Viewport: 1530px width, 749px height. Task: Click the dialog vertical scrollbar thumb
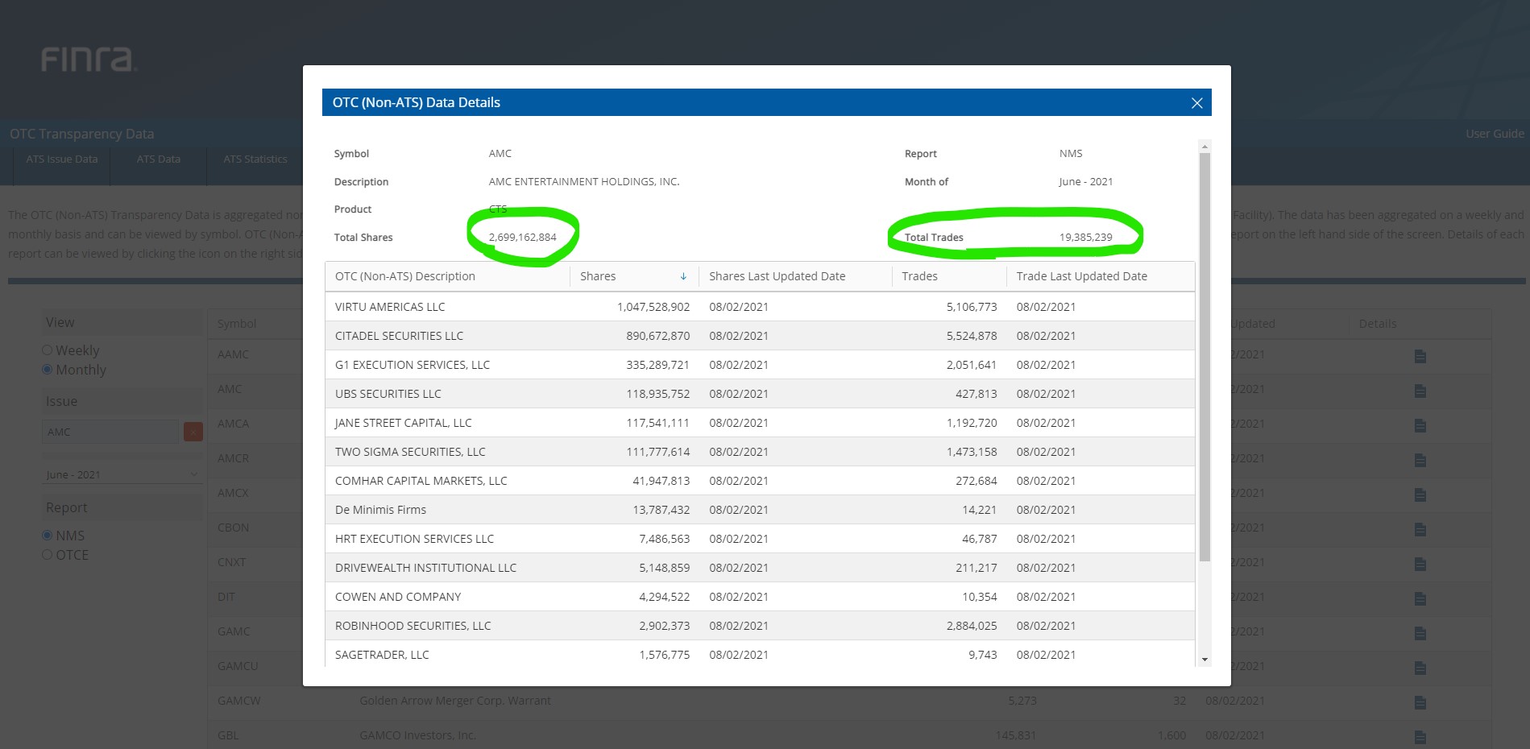(x=1205, y=357)
